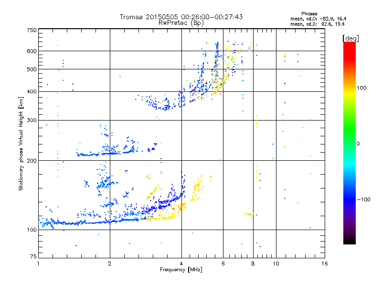
Task: Click y-axis tick label '200'
Action: (x=32, y=161)
